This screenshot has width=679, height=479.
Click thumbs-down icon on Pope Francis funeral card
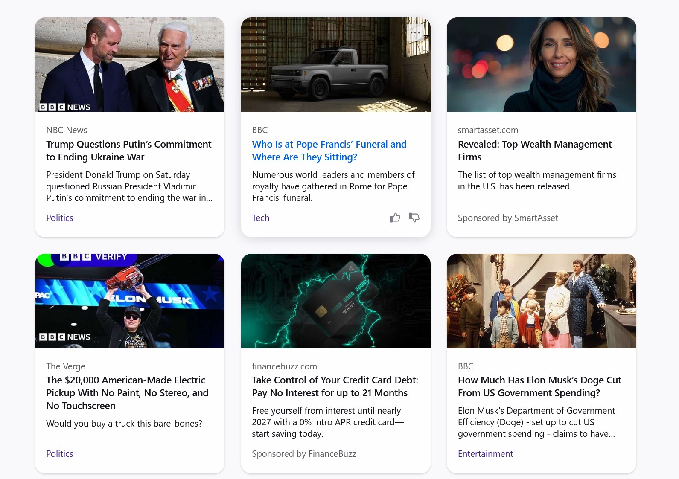(414, 218)
